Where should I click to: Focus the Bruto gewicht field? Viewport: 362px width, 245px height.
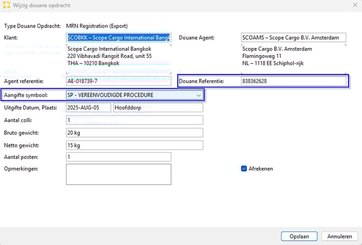(x=134, y=133)
